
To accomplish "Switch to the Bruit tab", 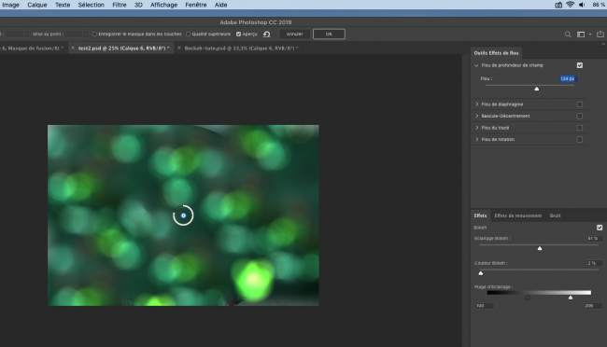I will (x=555, y=215).
